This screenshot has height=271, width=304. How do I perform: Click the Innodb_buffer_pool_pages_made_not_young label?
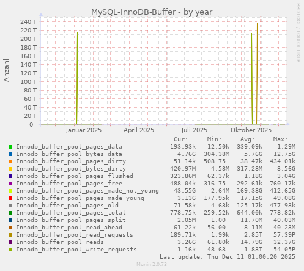(x=87, y=191)
